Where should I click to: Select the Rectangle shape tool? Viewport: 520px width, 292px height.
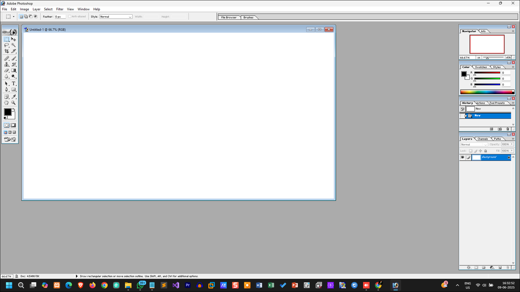pyautogui.click(x=14, y=89)
